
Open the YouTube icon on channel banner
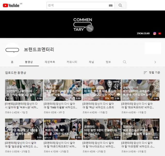click(x=160, y=33)
